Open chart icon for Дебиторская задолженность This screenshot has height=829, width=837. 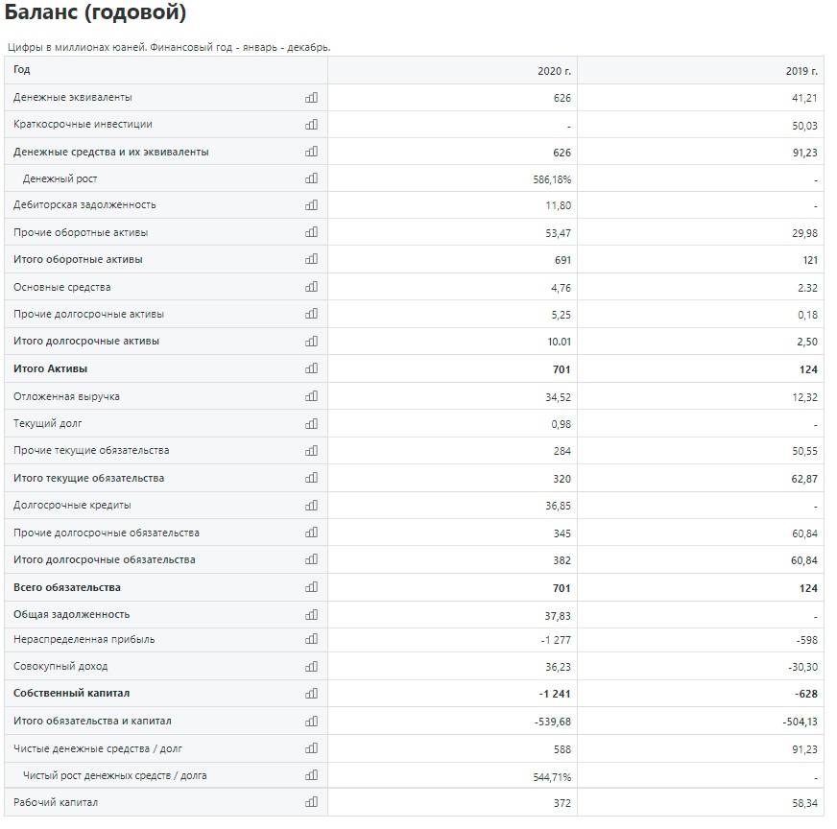[311, 204]
